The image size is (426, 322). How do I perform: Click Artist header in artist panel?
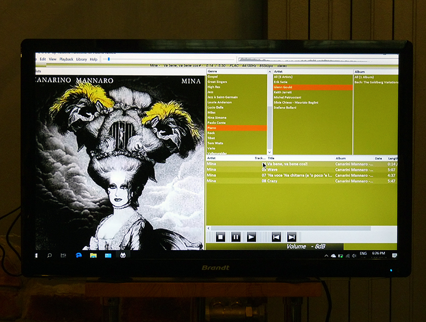click(x=313, y=71)
